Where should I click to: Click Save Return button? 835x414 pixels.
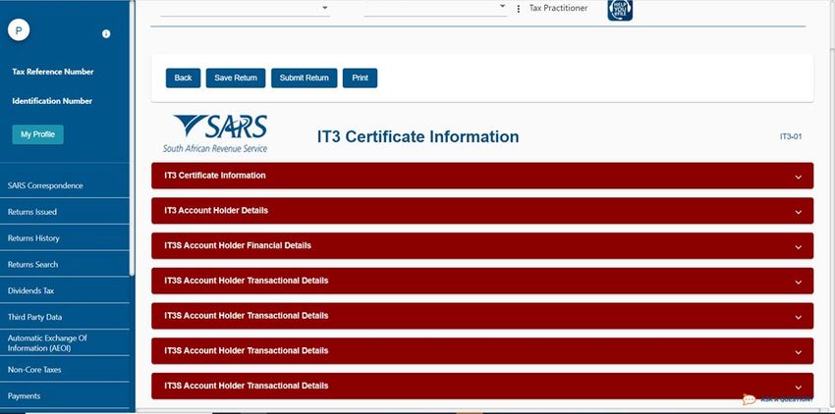click(x=236, y=78)
